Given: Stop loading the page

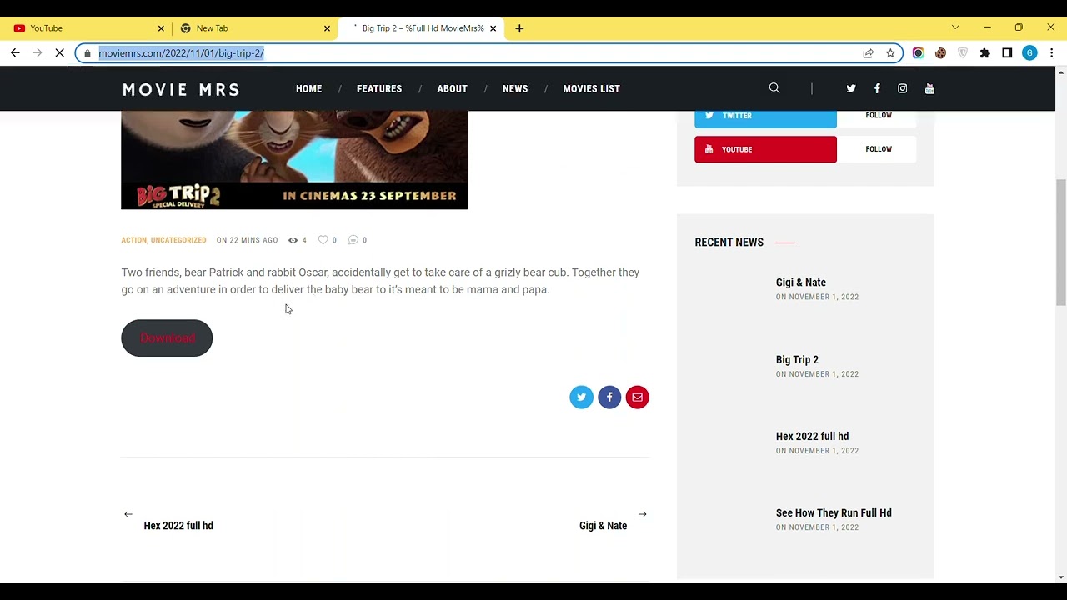Looking at the screenshot, I should pyautogui.click(x=59, y=53).
